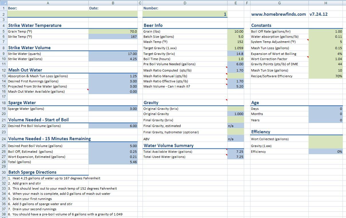The width and height of the screenshot is (346, 218).
Task: Click the Number cell containing 1
Action: pyautogui.click(x=185, y=14)
